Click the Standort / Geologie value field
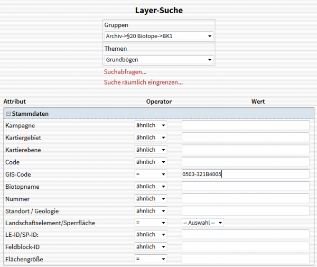The height and width of the screenshot is (267, 317). pos(245,211)
